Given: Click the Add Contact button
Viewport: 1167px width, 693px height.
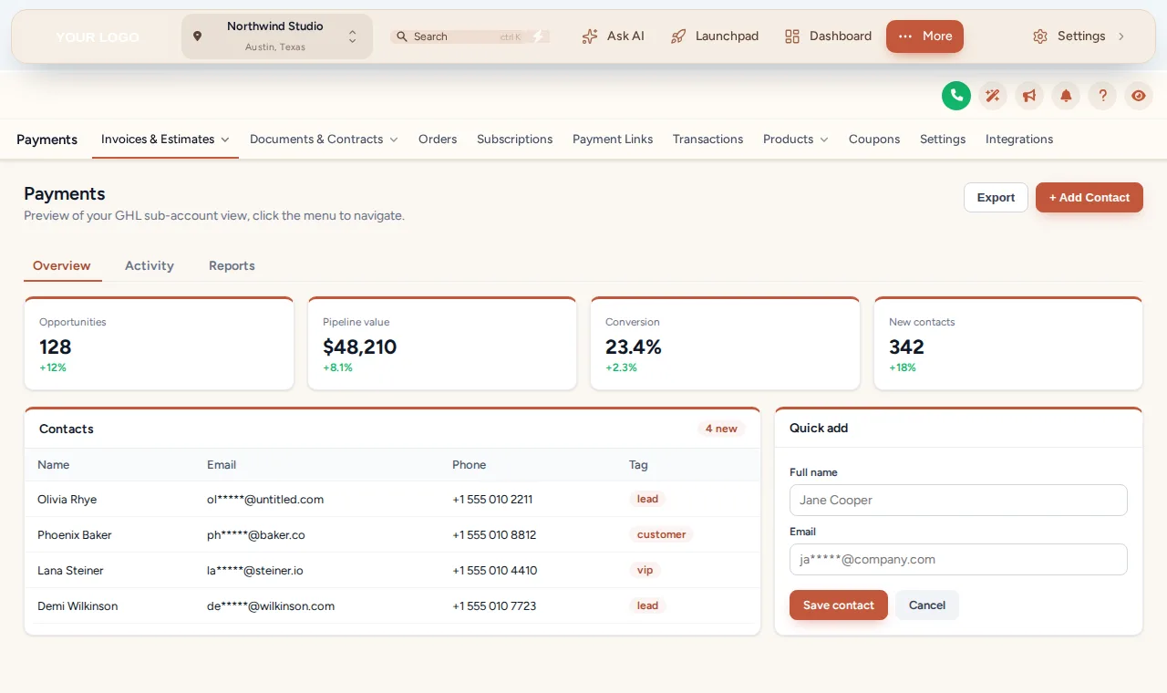Looking at the screenshot, I should (1090, 198).
